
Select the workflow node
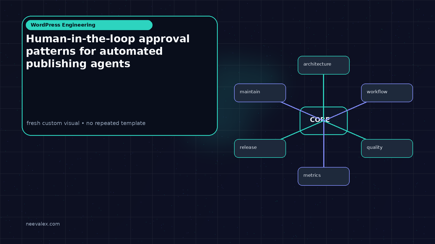point(387,93)
